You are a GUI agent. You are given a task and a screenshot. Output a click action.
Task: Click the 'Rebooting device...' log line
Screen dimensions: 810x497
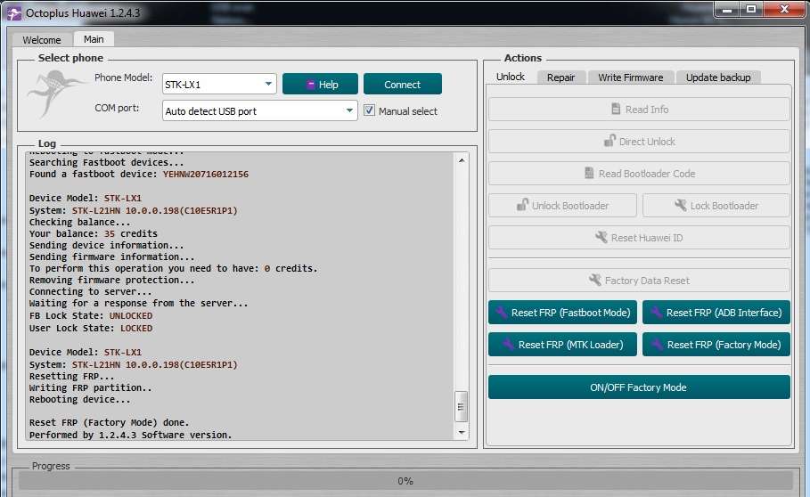[79, 399]
